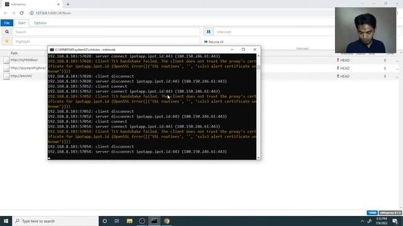Click the cmd window title bar icon
Image resolution: width=403 pixels, height=226 pixels.
[x=52, y=50]
